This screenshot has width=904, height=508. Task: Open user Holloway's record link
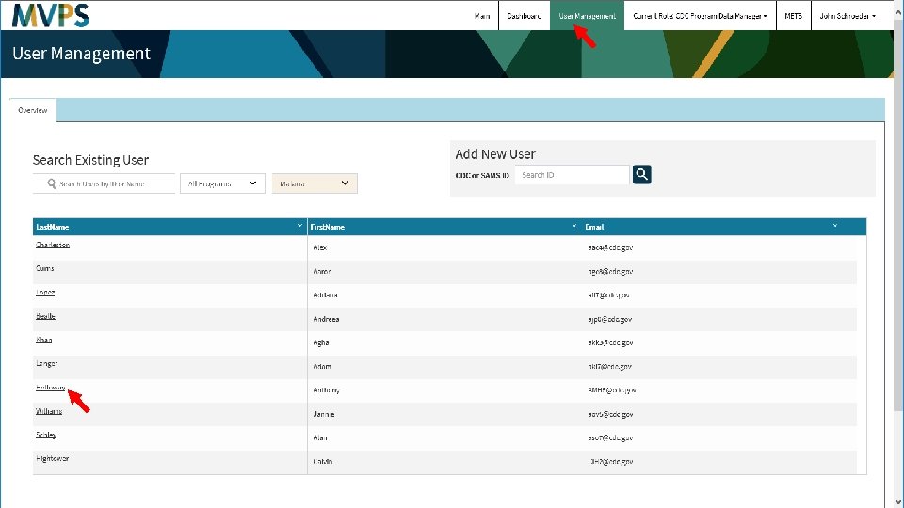[50, 388]
